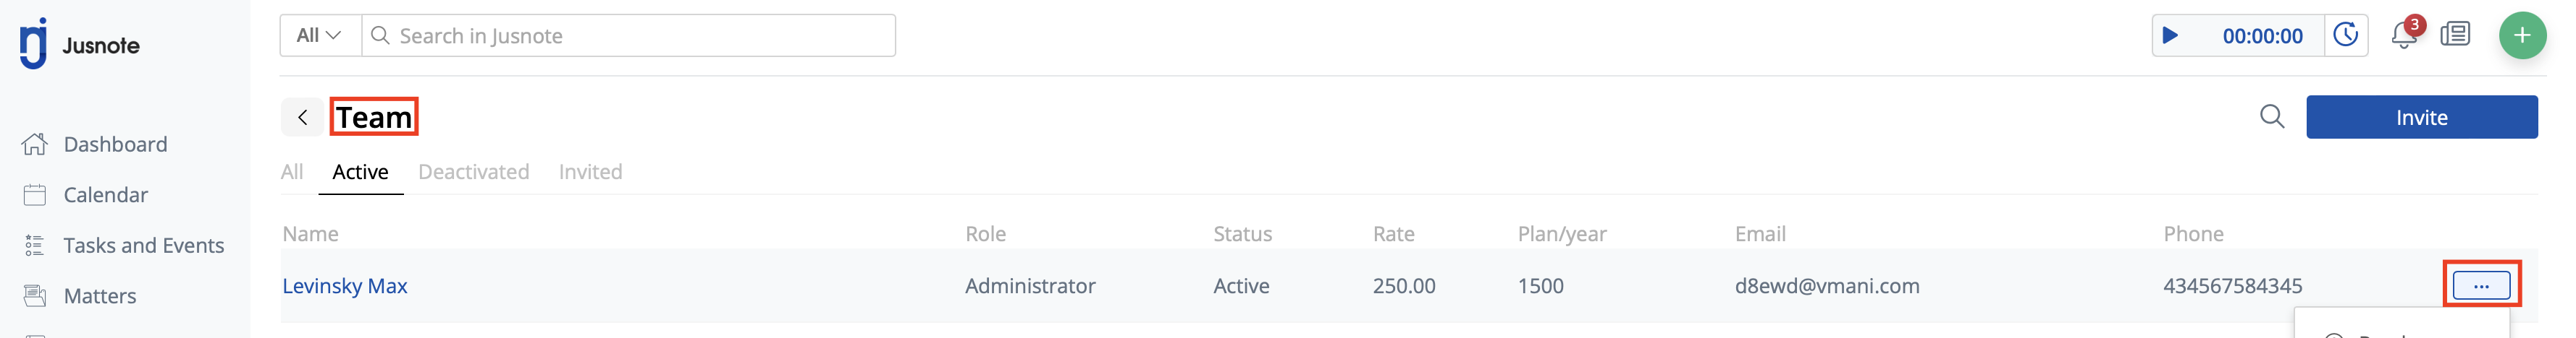Go back using the left chevron
Viewport: 2576px width, 338px height.
click(x=302, y=118)
